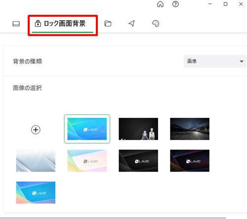Select the starry night road wallpaper
This screenshot has width=247, height=219.
click(190, 129)
